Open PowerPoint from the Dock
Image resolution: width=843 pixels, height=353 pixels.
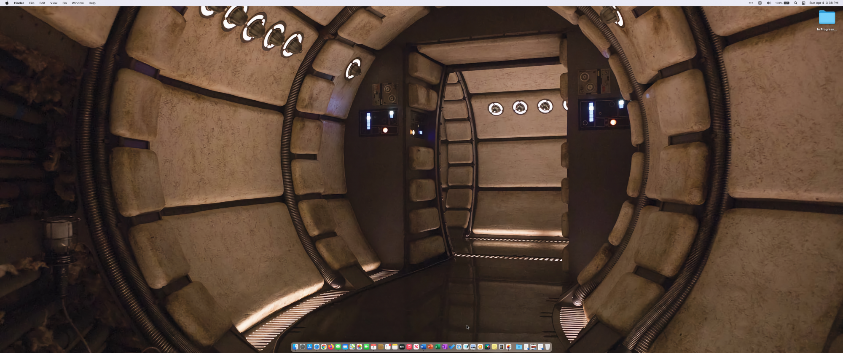point(430,347)
